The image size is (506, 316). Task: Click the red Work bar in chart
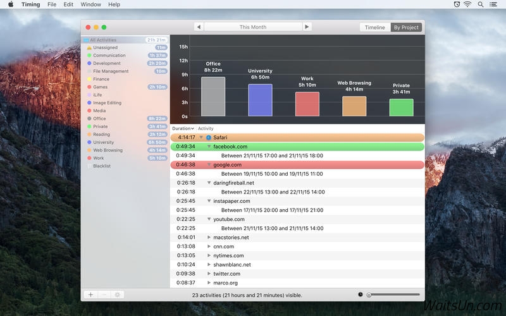[x=307, y=104]
